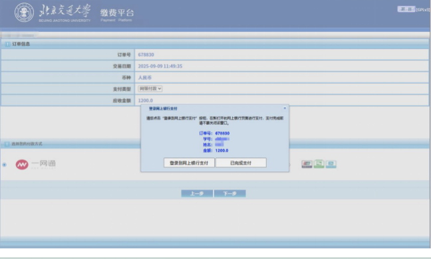Click the [GPLv3] link

click(x=423, y=9)
